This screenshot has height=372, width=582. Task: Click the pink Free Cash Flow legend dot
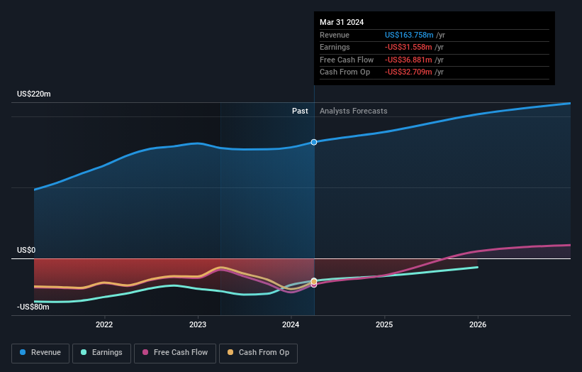pyautogui.click(x=145, y=352)
